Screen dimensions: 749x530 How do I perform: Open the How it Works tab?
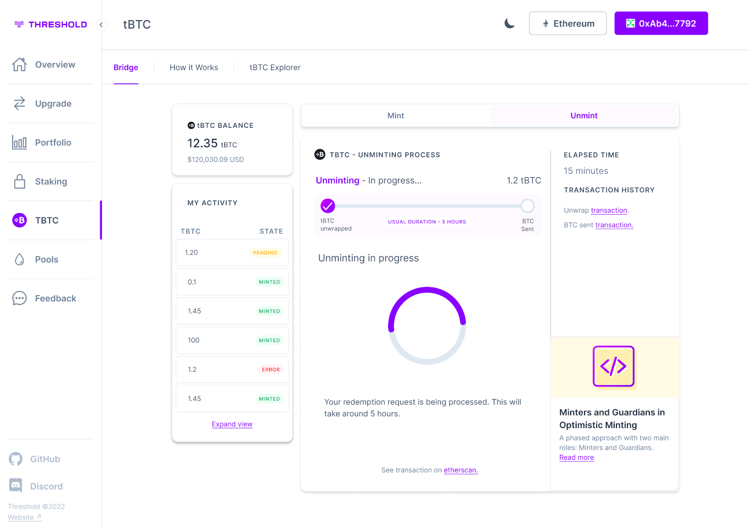click(x=194, y=67)
